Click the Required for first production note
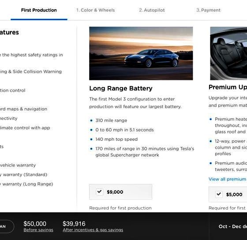The image size is (247, 240). click(x=120, y=208)
